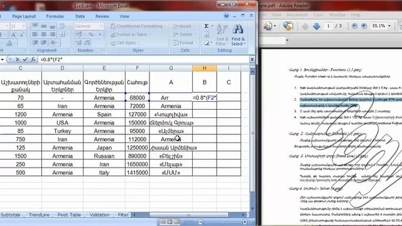Open Adobe Reader 55.1% zoom dropdown
The image size is (402, 226).
389,26
